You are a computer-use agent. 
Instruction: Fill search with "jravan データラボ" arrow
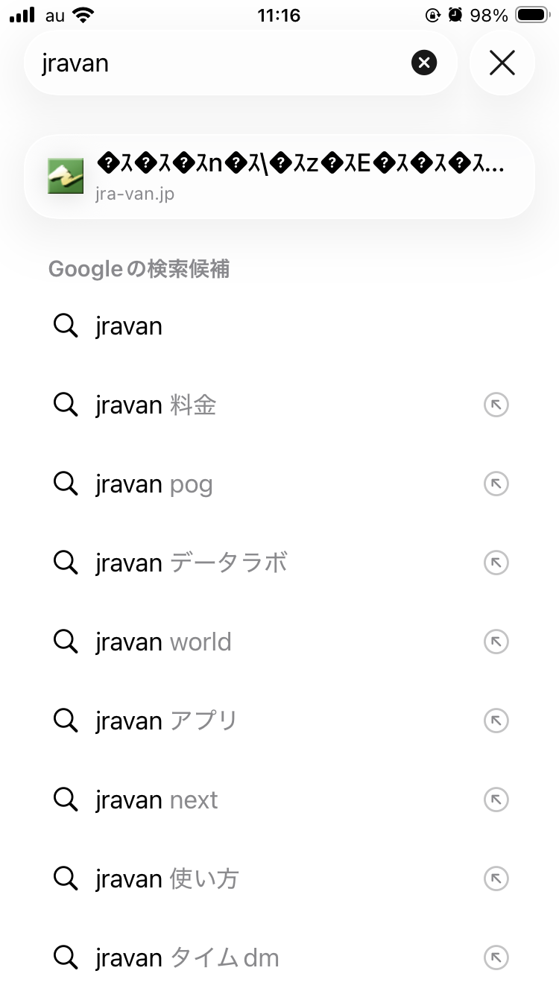coord(496,563)
